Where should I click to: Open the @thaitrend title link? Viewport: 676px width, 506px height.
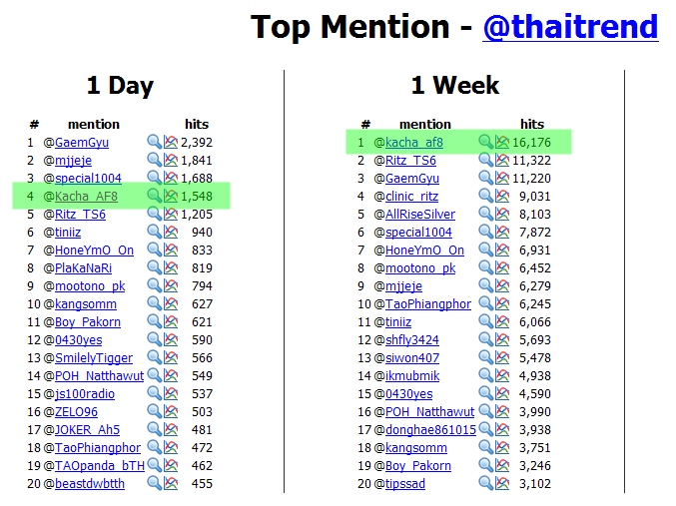(570, 27)
